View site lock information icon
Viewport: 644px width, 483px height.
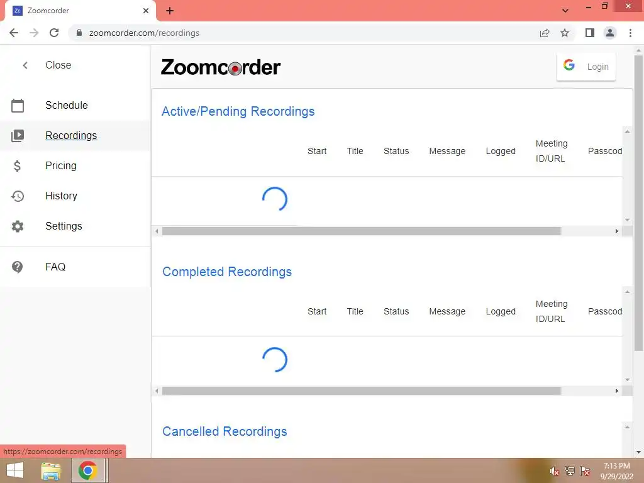pyautogui.click(x=79, y=33)
